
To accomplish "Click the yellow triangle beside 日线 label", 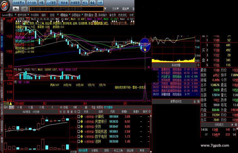I will tap(11, 104).
